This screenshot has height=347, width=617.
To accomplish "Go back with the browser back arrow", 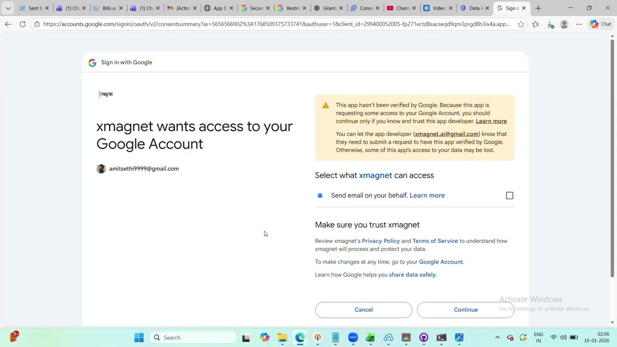I will [8, 24].
